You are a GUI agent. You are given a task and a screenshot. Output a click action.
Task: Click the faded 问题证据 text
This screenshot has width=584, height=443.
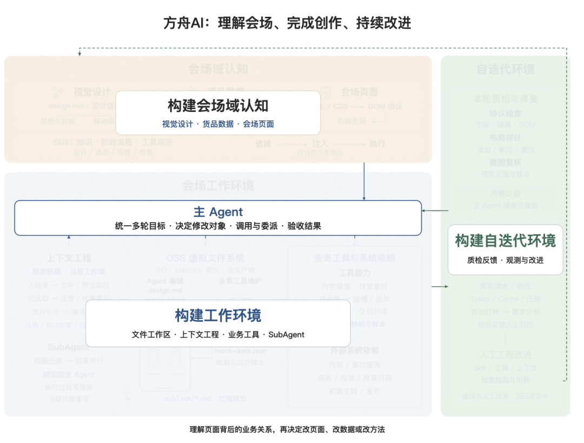point(506,194)
